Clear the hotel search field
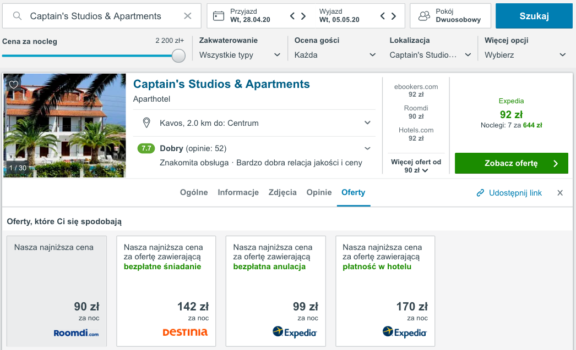This screenshot has width=576, height=350. point(187,16)
